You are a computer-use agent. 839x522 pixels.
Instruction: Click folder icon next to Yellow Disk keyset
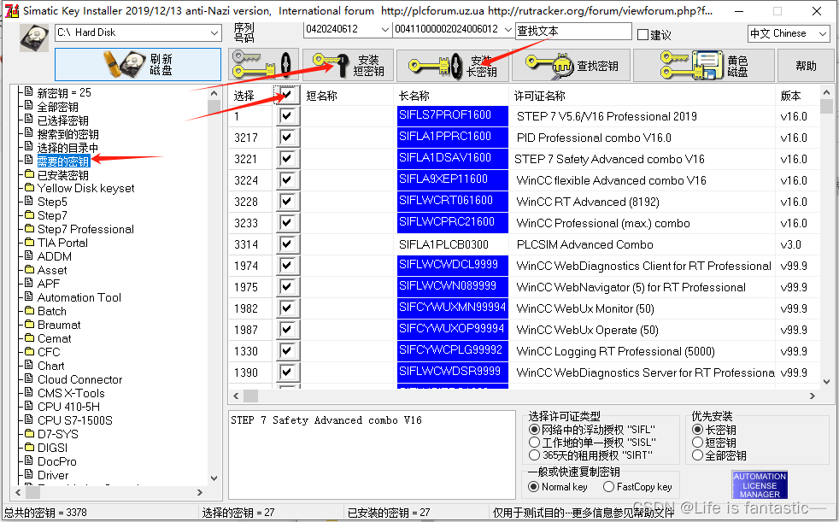pos(29,188)
